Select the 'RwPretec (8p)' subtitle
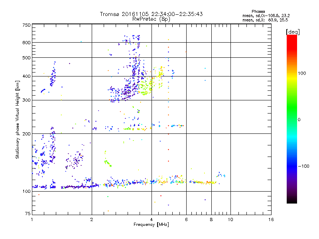Screen dimensions: 319x239 click(x=151, y=19)
